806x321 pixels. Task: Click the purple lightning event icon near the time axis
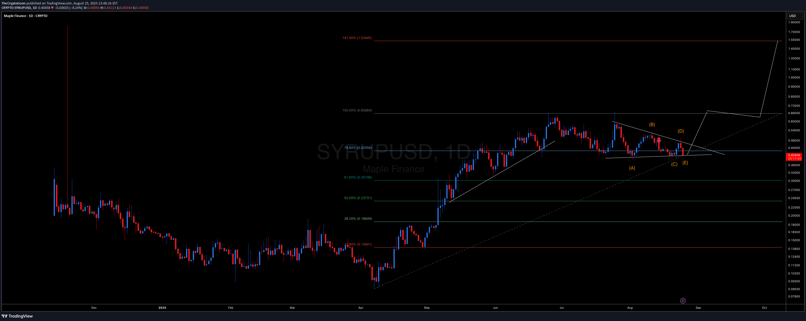coord(683,301)
